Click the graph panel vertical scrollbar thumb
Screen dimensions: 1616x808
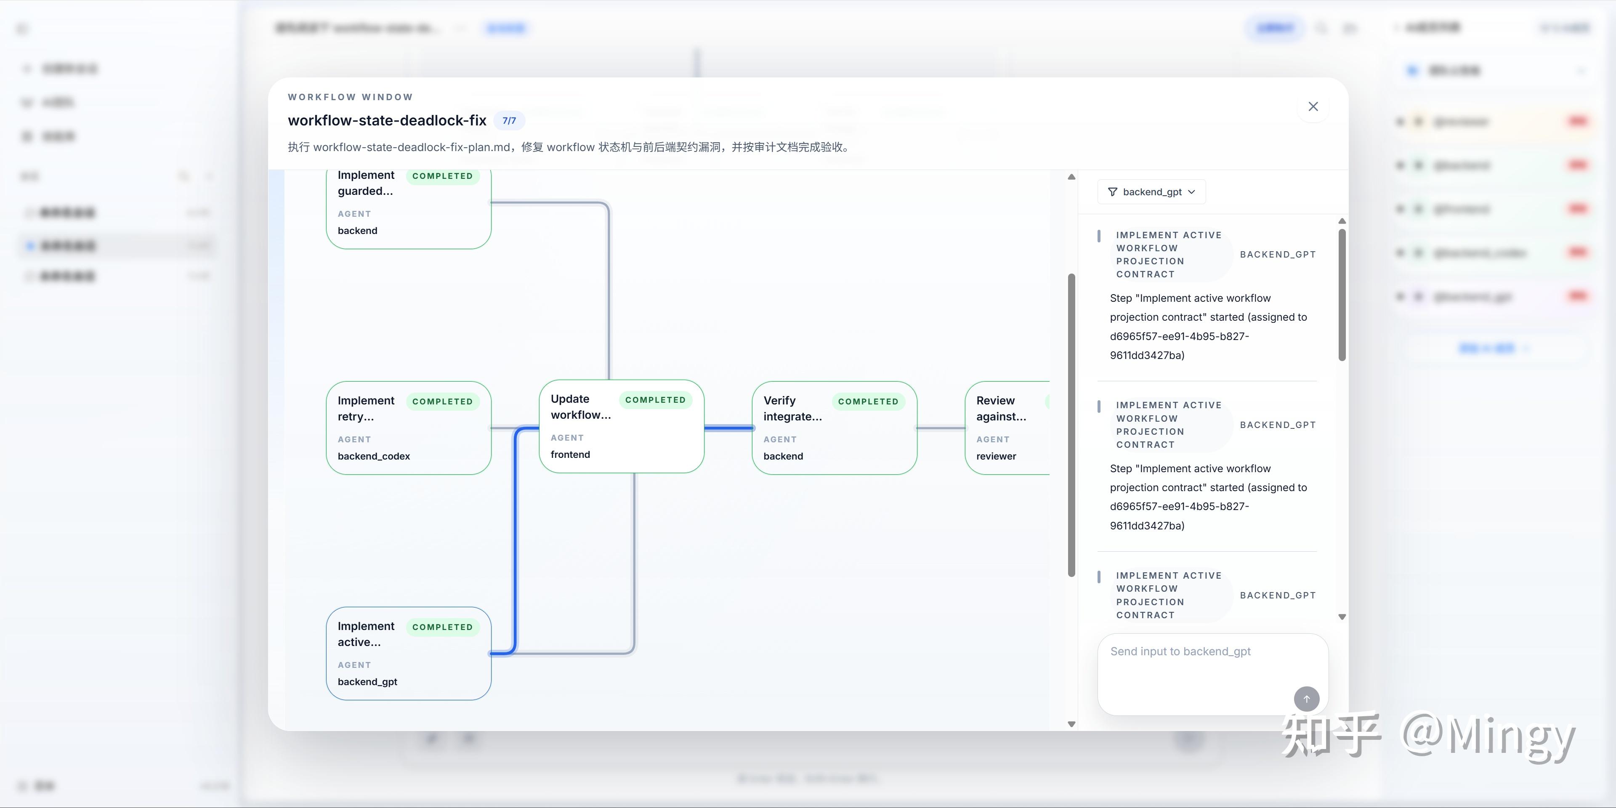pos(1071,425)
